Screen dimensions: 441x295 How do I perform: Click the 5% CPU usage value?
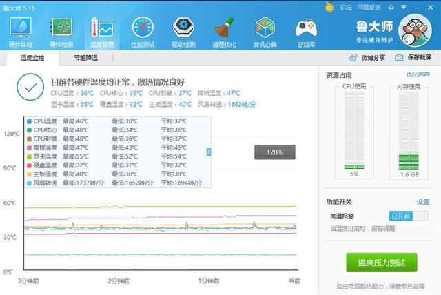click(354, 174)
